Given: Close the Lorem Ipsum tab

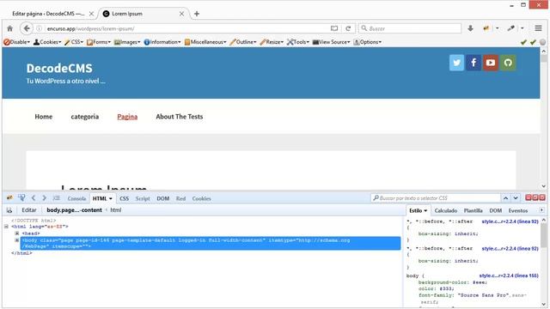Looking at the screenshot, I should point(181,14).
